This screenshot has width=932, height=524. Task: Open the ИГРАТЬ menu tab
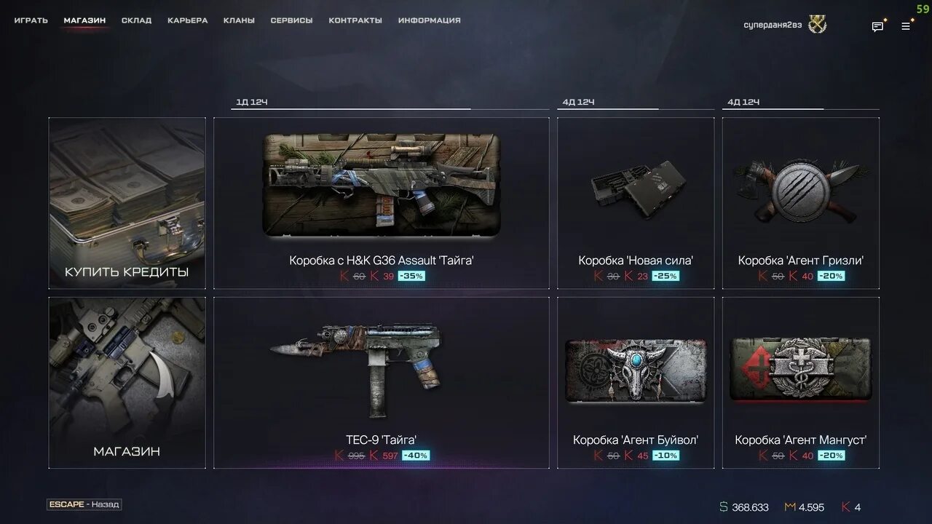coord(31,20)
